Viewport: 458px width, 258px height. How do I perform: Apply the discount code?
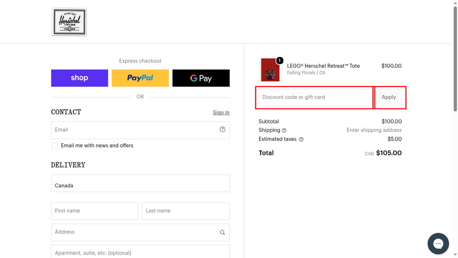tap(389, 97)
